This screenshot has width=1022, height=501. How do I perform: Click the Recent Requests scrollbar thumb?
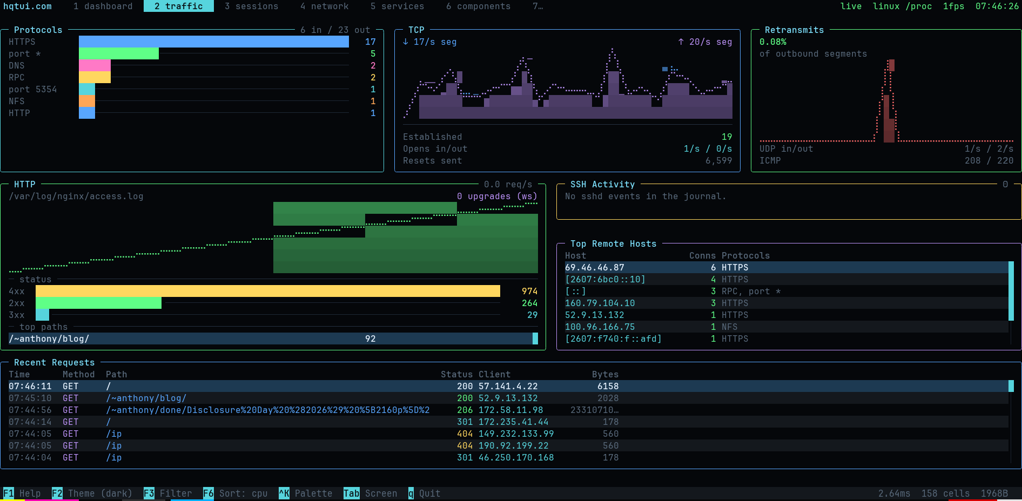point(1011,386)
